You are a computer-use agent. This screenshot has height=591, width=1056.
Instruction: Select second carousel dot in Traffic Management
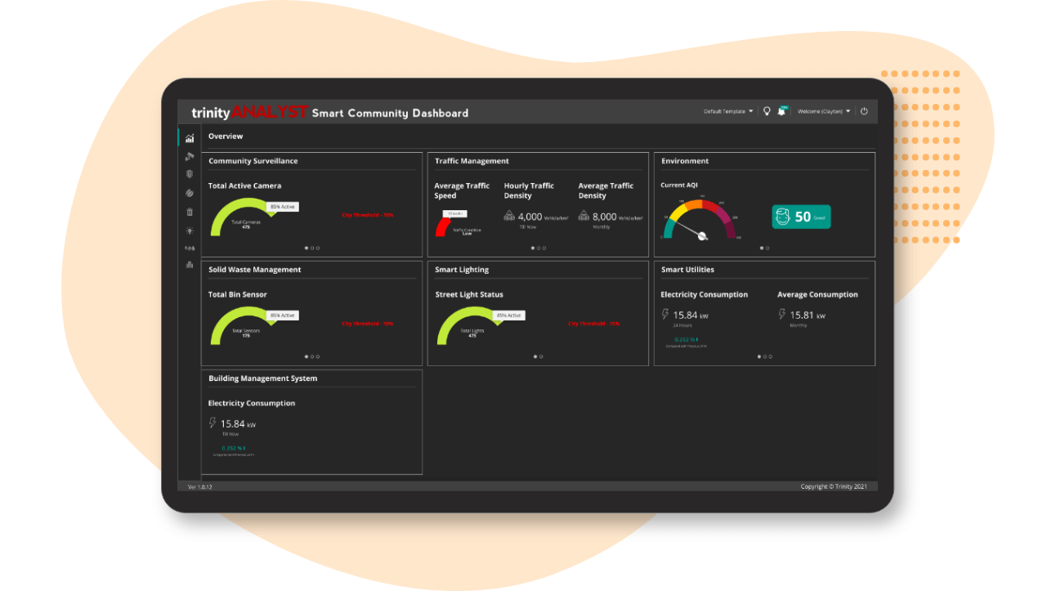[539, 248]
